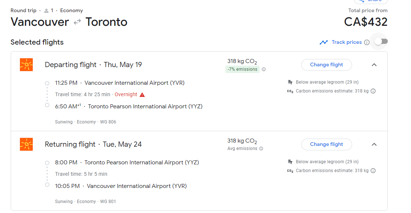The height and width of the screenshot is (213, 411).
Task: Collapse the returning flight details
Action: tap(374, 144)
